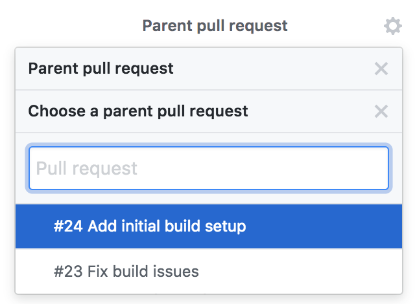Toggle the parent pull request selector gear

pos(392,27)
